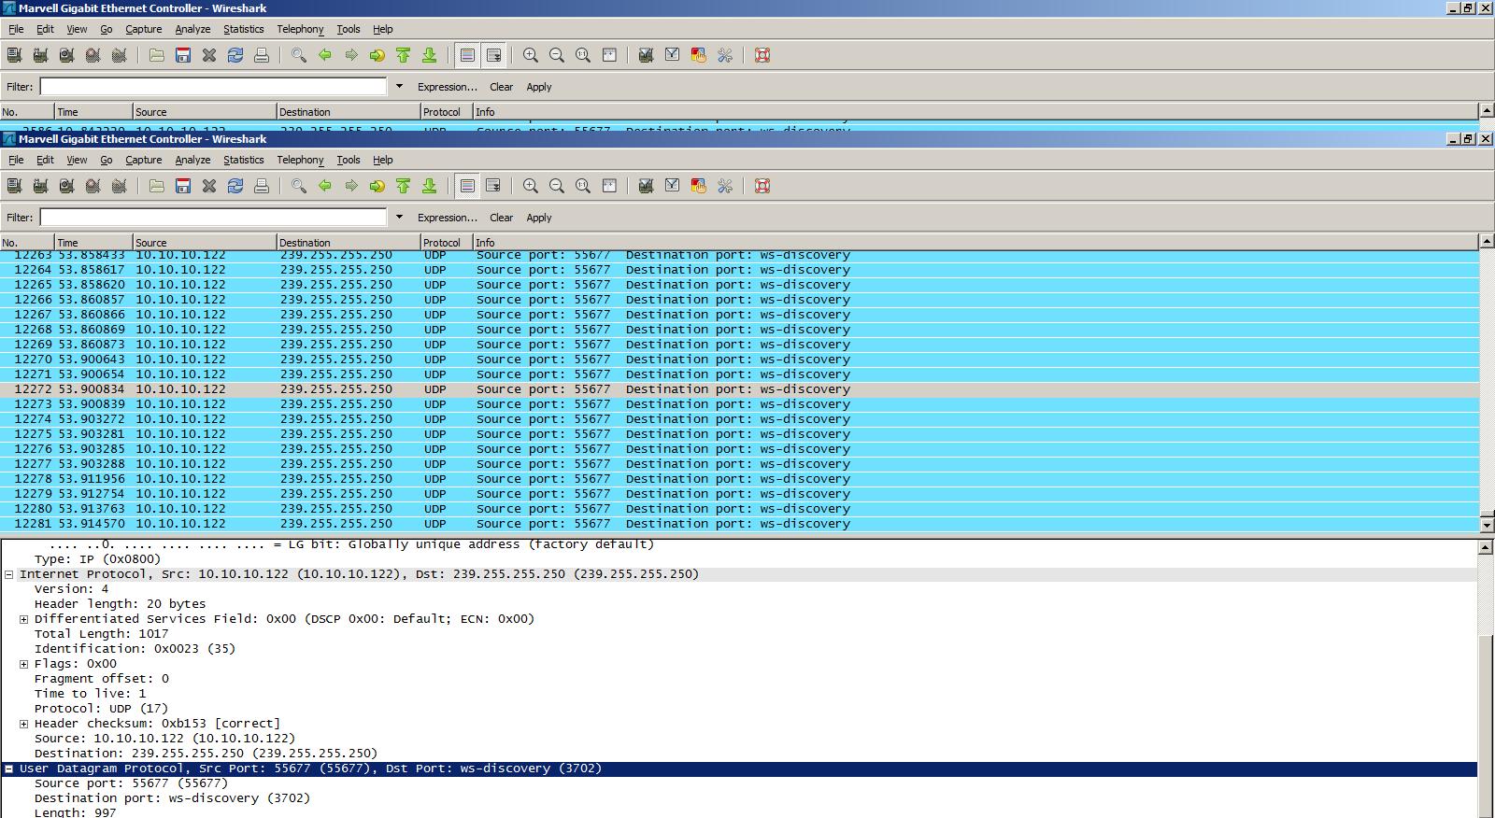1495x818 pixels.
Task: Click Apply button in lower window filter bar
Action: 539,218
